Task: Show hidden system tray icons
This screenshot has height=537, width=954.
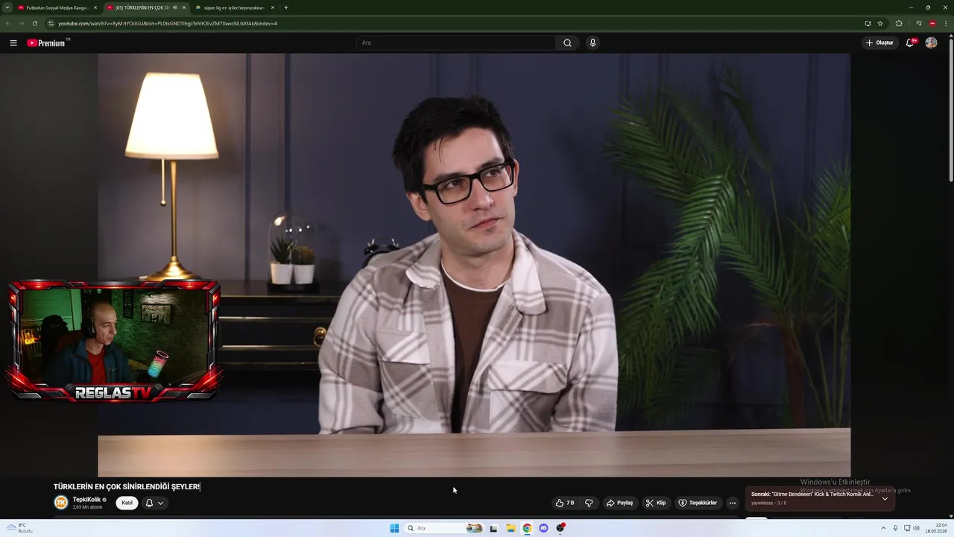Action: tap(883, 528)
